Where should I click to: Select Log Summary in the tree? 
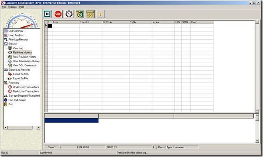pos(16,31)
